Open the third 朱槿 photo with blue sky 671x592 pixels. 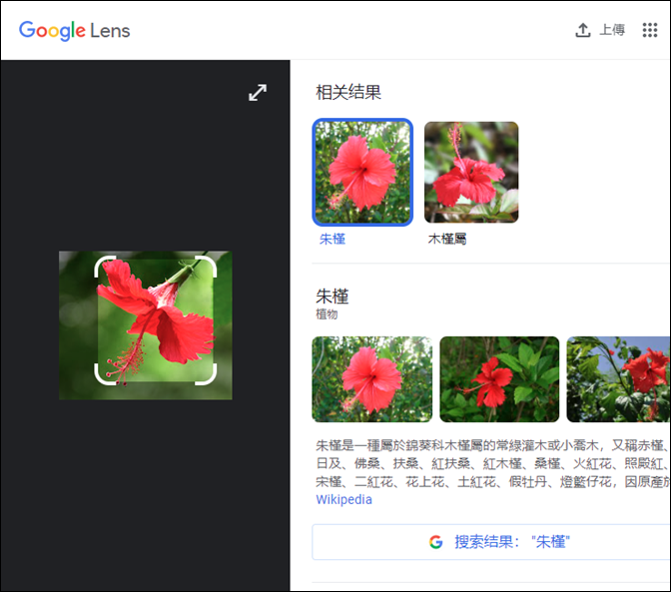(619, 379)
